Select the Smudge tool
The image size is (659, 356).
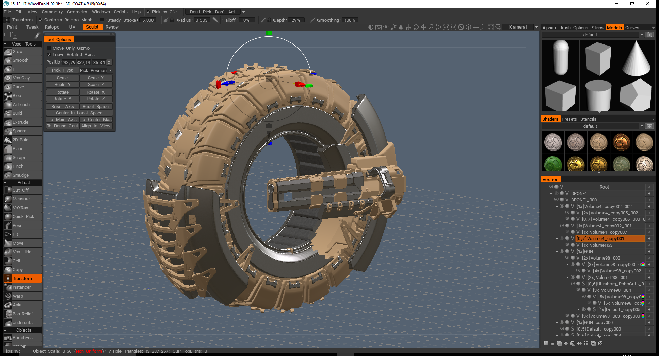20,175
